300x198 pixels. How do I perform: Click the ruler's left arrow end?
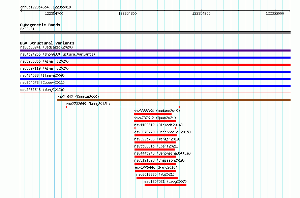click(x=21, y=10)
